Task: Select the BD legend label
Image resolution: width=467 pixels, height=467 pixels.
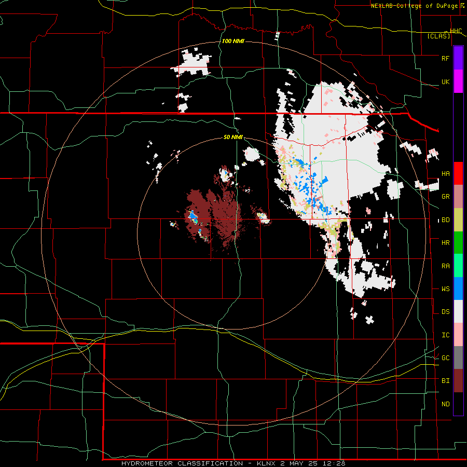Action: pyautogui.click(x=445, y=220)
